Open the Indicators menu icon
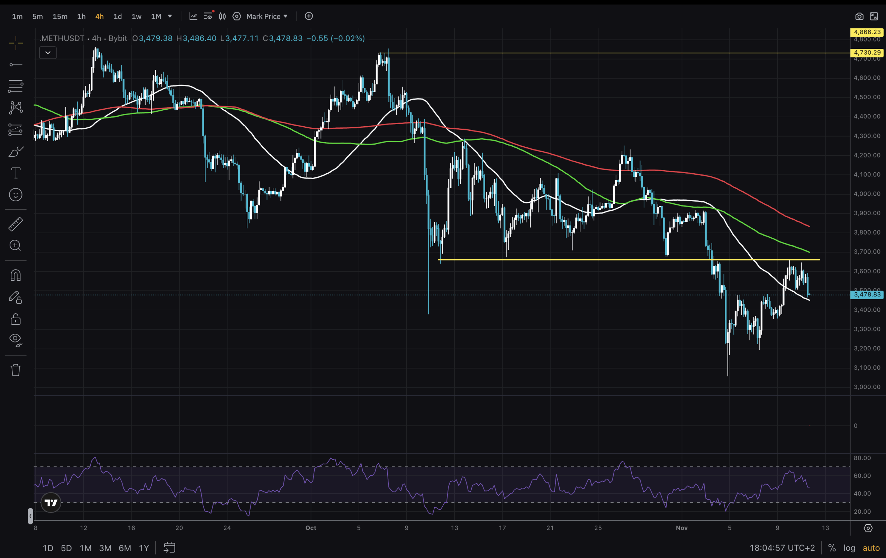This screenshot has width=886, height=558. tap(193, 16)
